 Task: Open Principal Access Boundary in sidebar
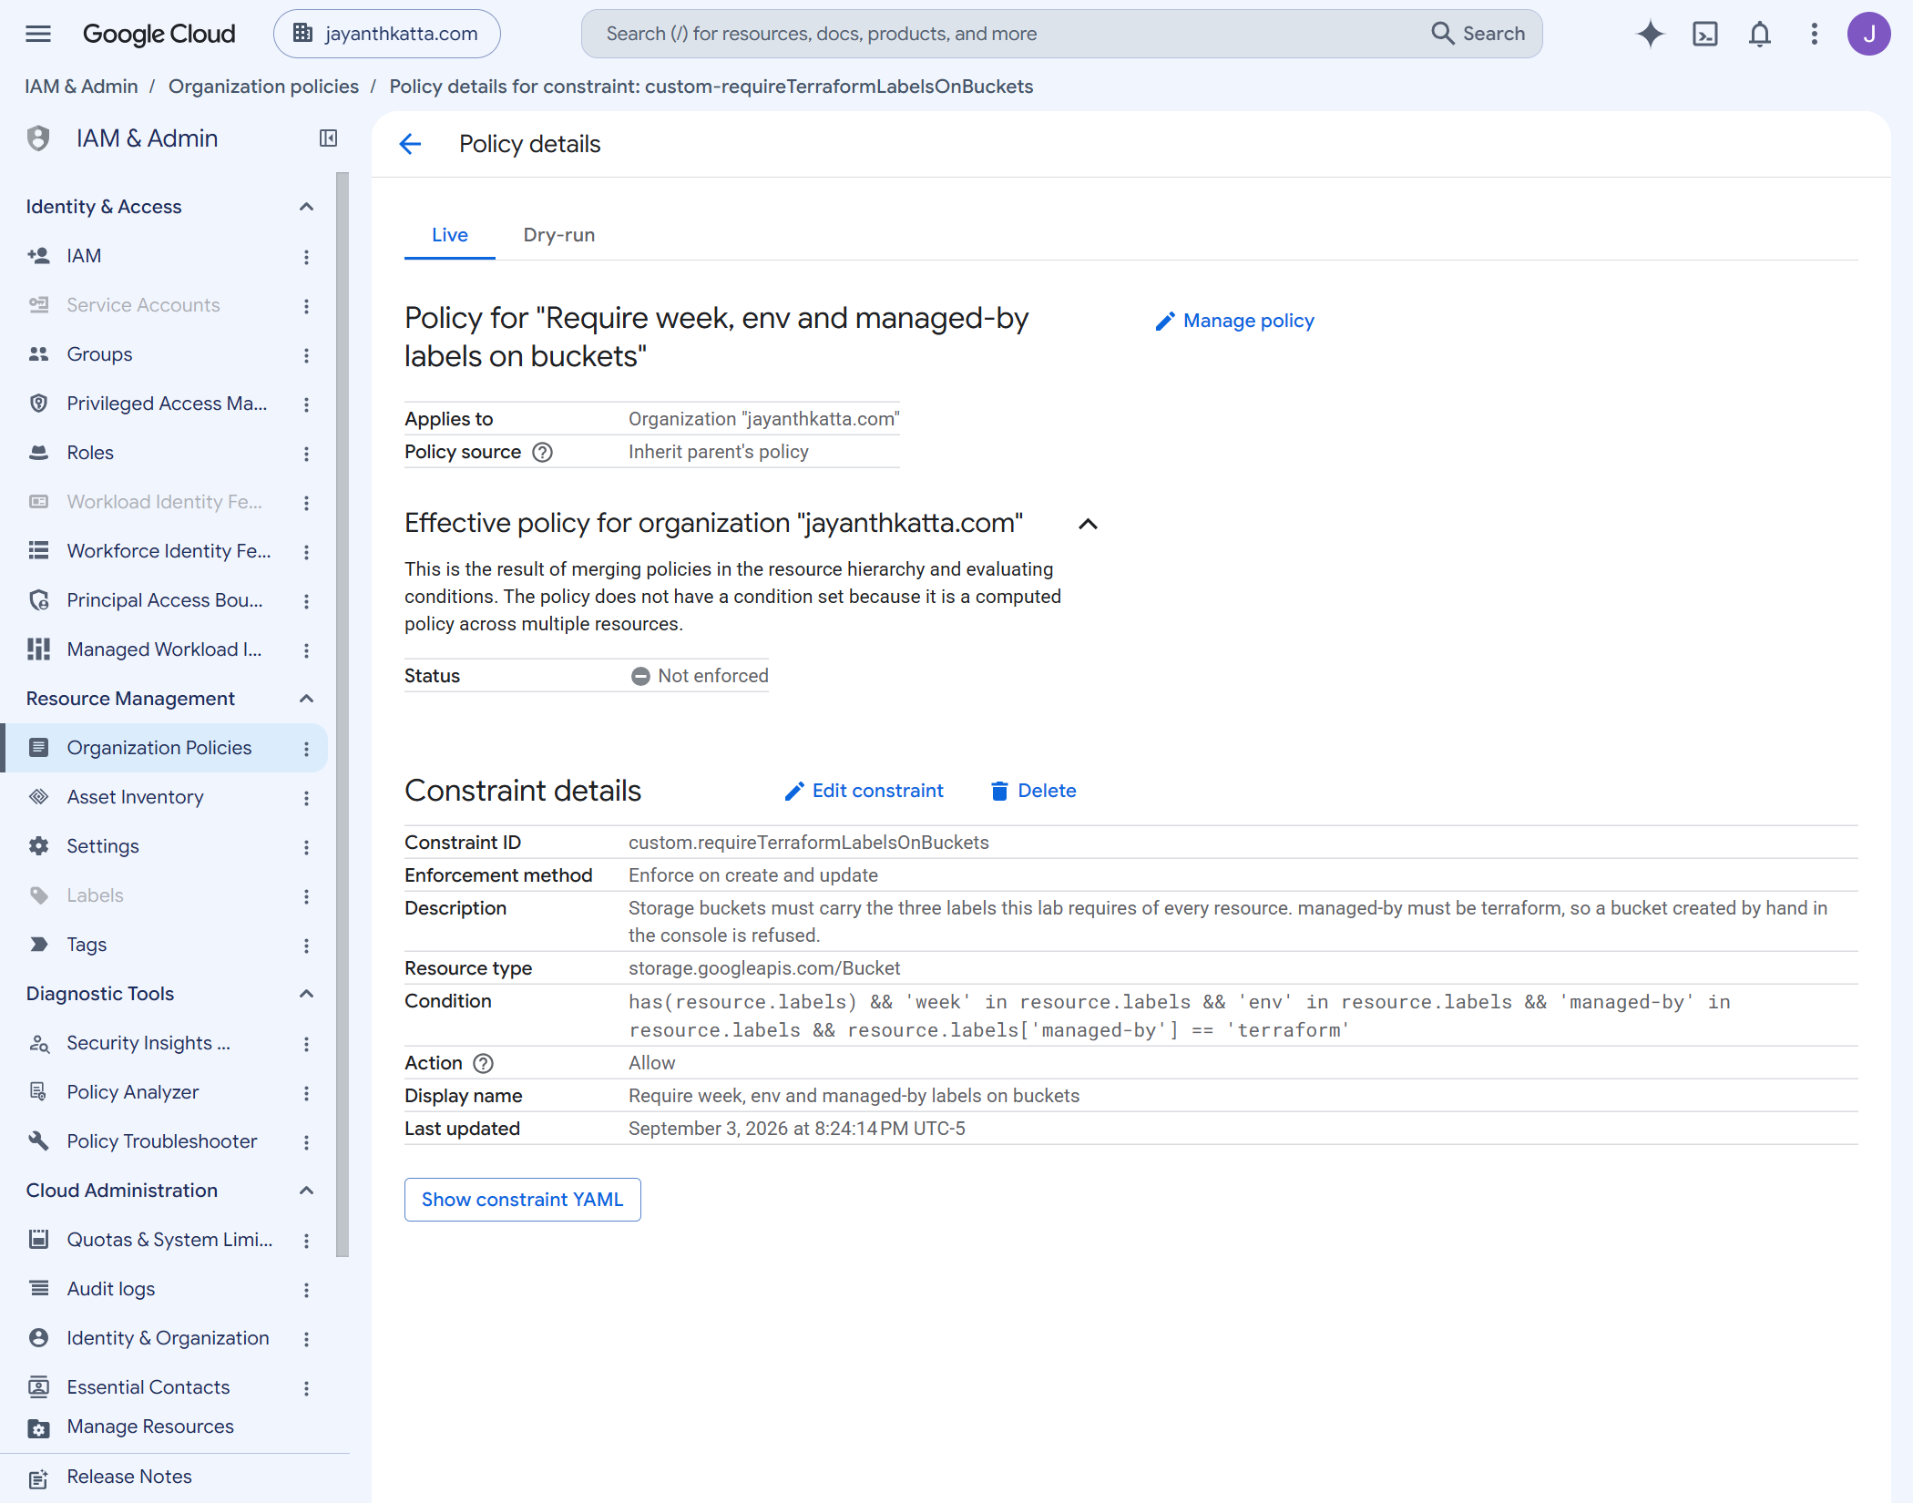165,600
